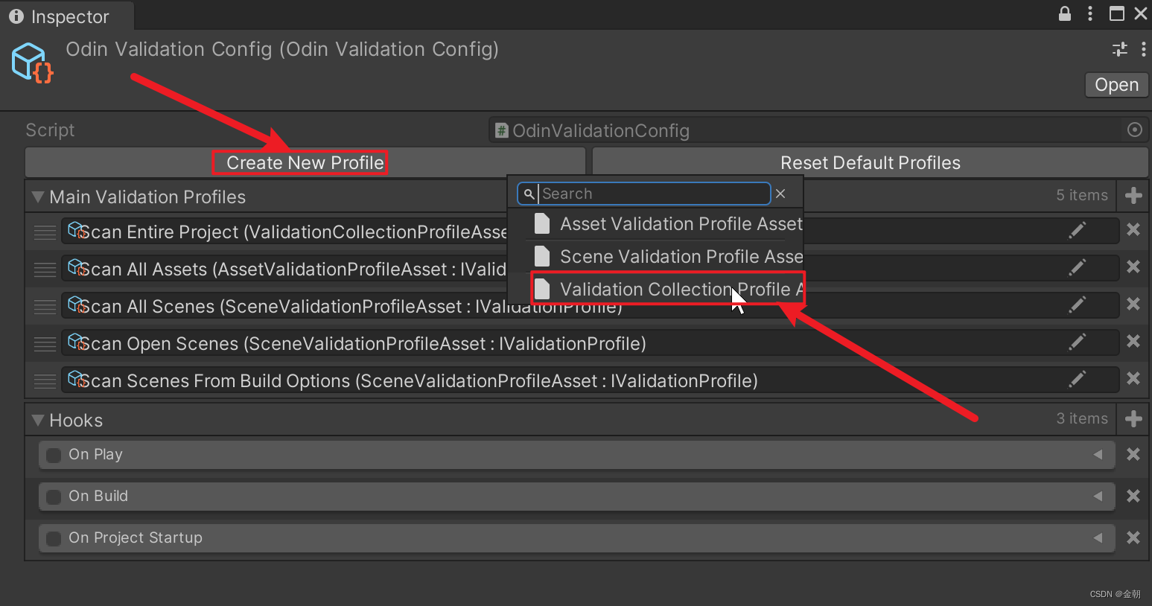
Task: Enable the On Project Startup hook checkbox
Action: [54, 538]
